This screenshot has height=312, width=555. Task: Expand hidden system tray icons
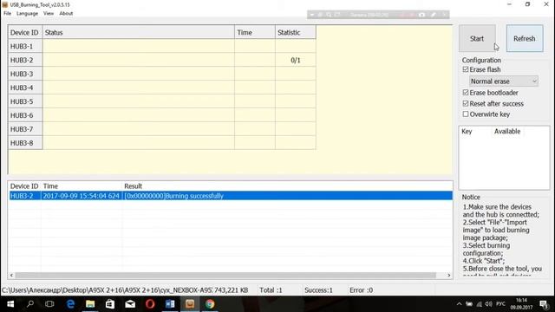tap(459, 304)
